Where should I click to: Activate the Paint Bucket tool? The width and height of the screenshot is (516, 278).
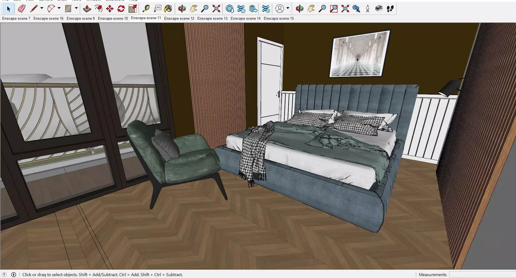point(168,9)
